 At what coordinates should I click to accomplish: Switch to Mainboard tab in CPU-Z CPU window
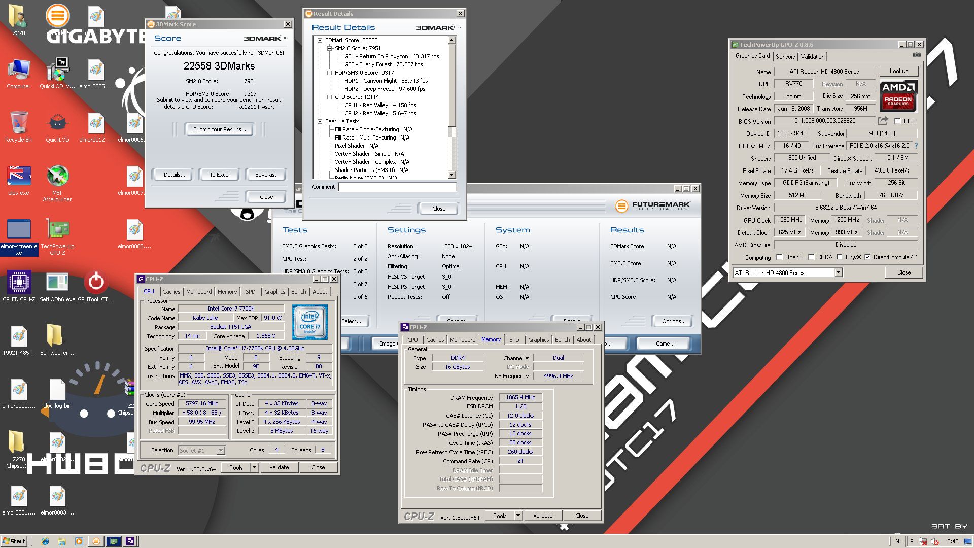coord(199,292)
